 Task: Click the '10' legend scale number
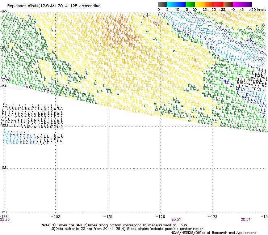[x=177, y=10]
